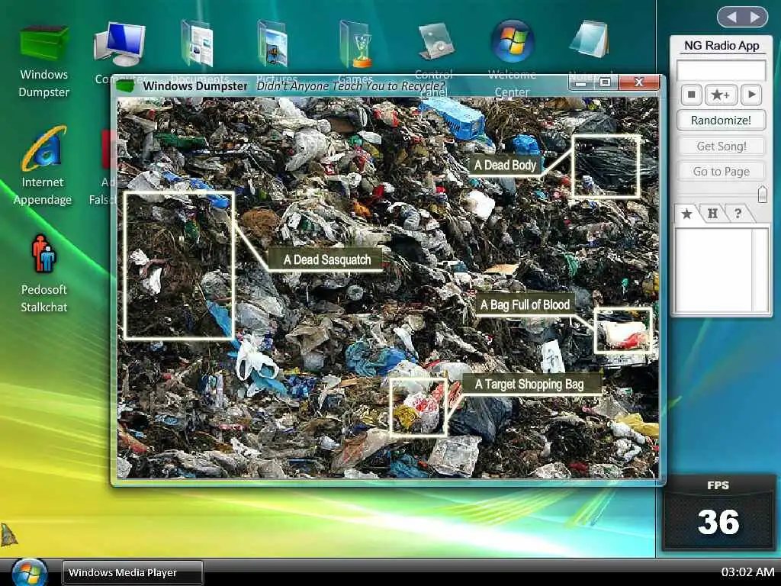Image resolution: width=781 pixels, height=586 pixels.
Task: Minimize the Windows Dumpster window
Action: pyautogui.click(x=580, y=82)
